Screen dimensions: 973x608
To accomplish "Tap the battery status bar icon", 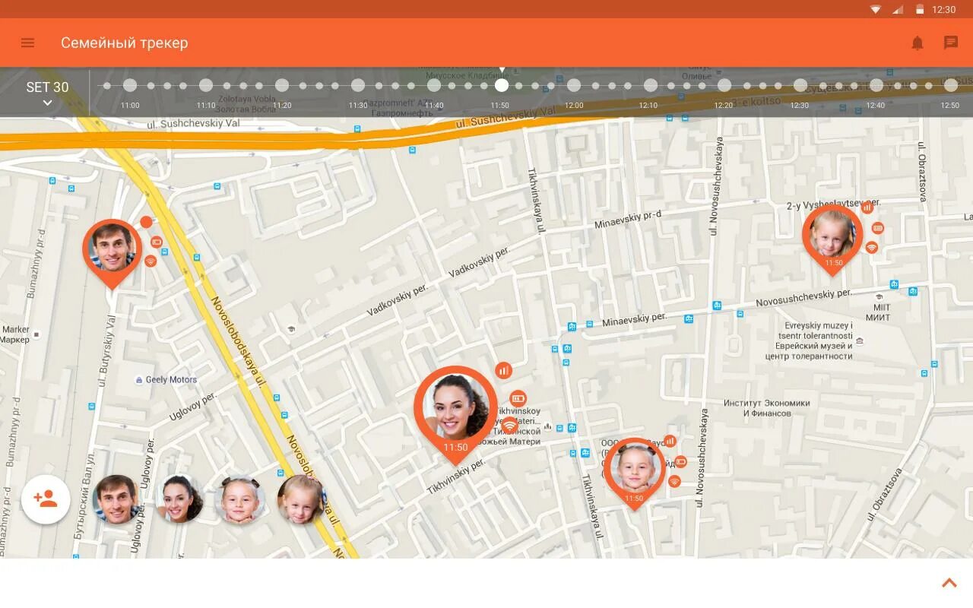I will coord(919,9).
